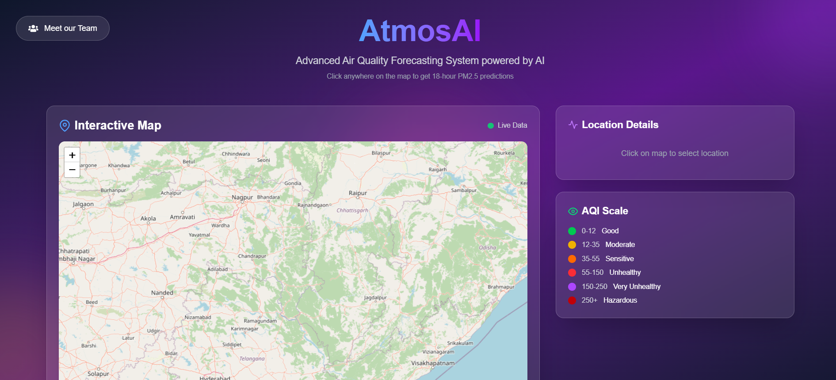Select Visakhapatnam on the map
The image size is (836, 380).
point(433,363)
